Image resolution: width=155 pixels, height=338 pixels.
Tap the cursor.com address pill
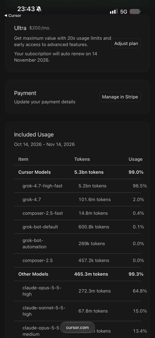click(77, 328)
